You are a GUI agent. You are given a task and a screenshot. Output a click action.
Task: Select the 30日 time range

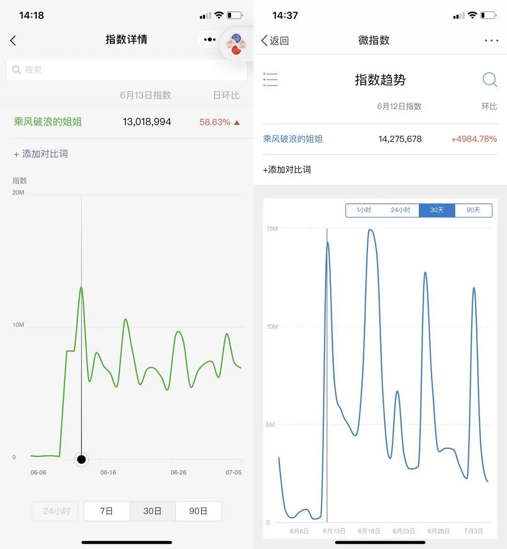[152, 511]
